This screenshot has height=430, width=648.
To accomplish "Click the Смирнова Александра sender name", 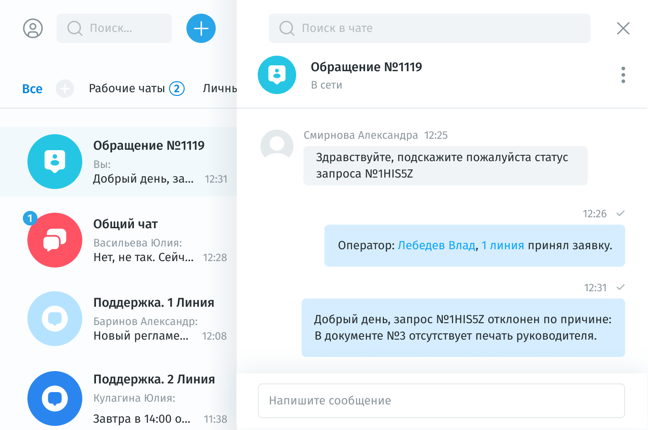I will (x=361, y=136).
